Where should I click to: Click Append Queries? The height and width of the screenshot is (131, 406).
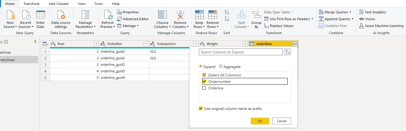coord(336,19)
